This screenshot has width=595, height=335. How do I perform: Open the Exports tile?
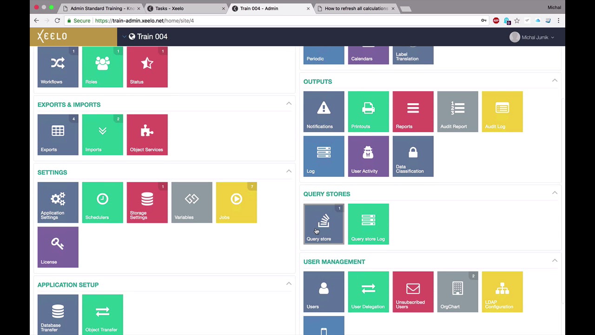pos(58,135)
